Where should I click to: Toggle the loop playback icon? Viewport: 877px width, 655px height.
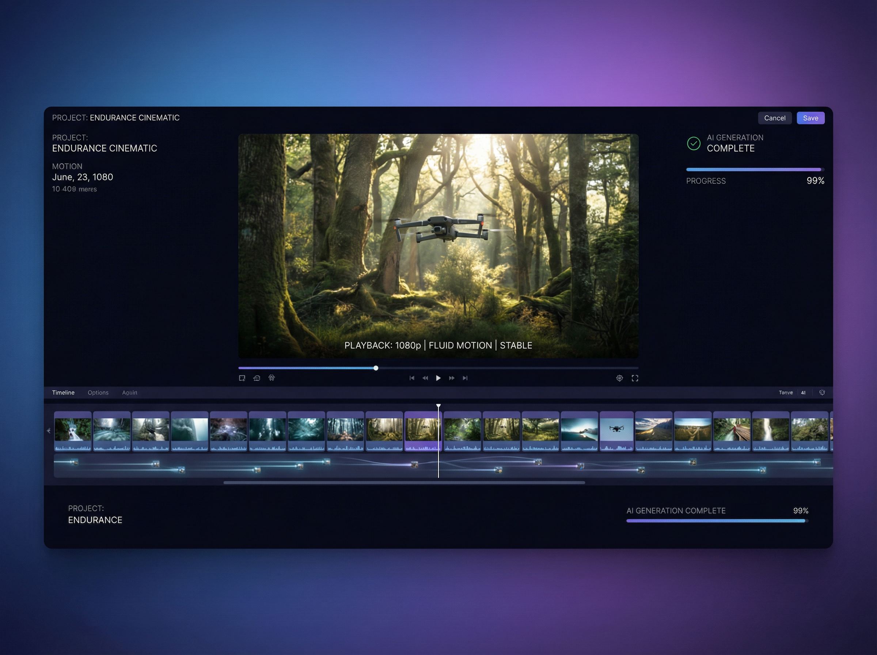tap(257, 378)
